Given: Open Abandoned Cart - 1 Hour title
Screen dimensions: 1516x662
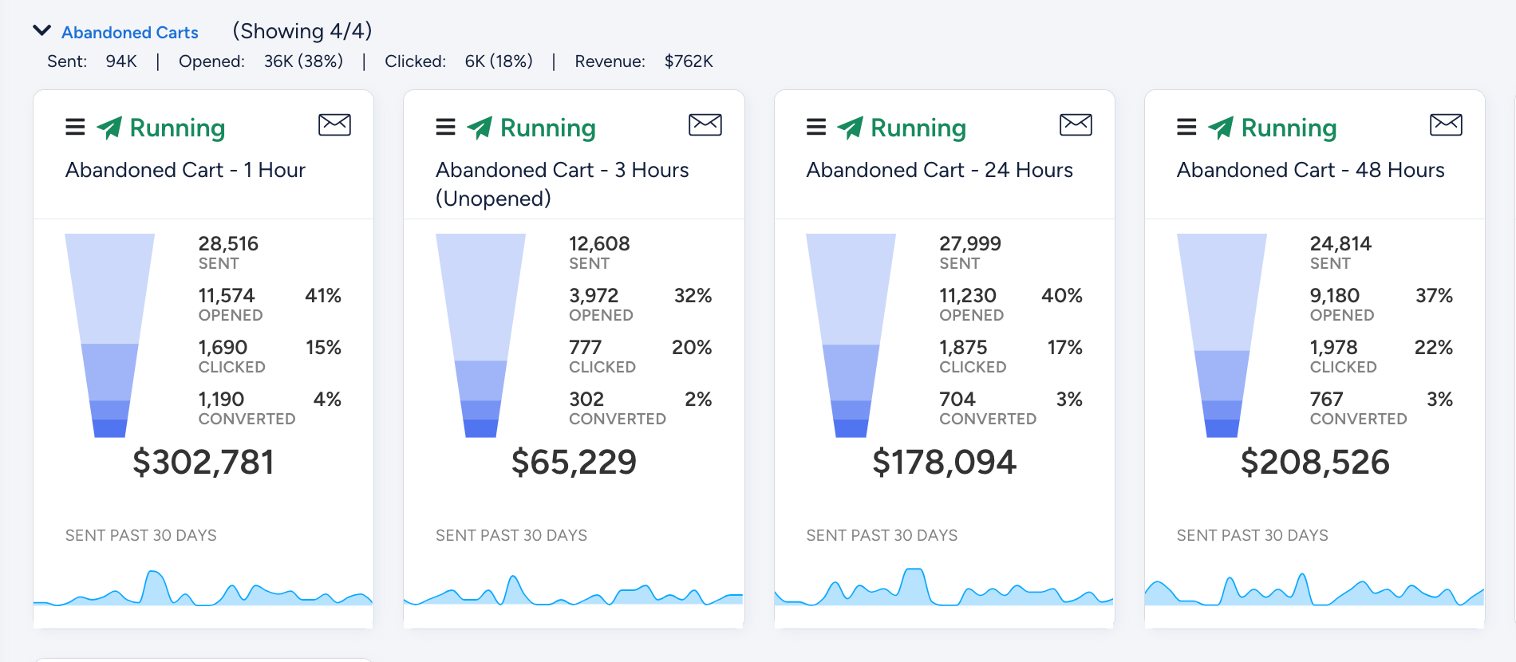Looking at the screenshot, I should (x=185, y=170).
